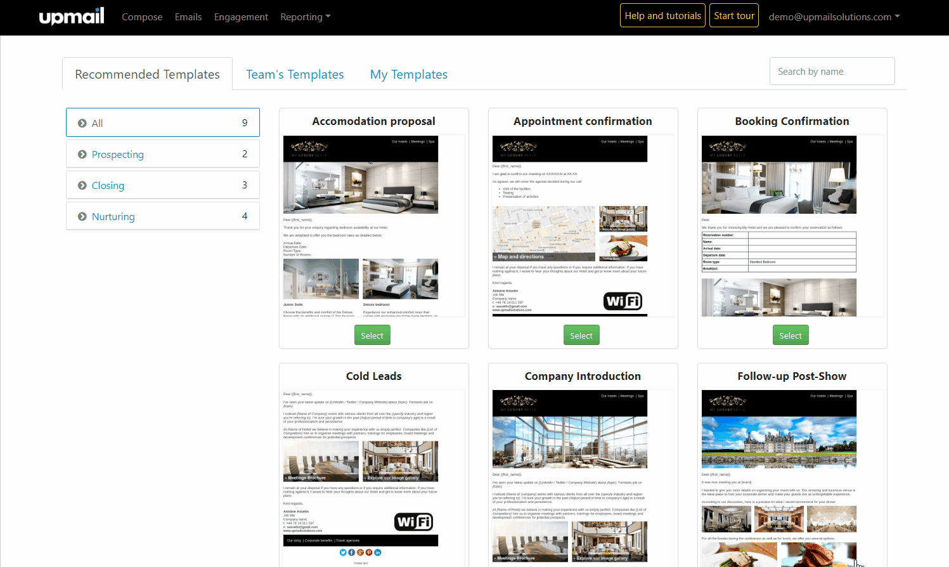Click the Follow-up Post-Show template title

[x=792, y=376]
